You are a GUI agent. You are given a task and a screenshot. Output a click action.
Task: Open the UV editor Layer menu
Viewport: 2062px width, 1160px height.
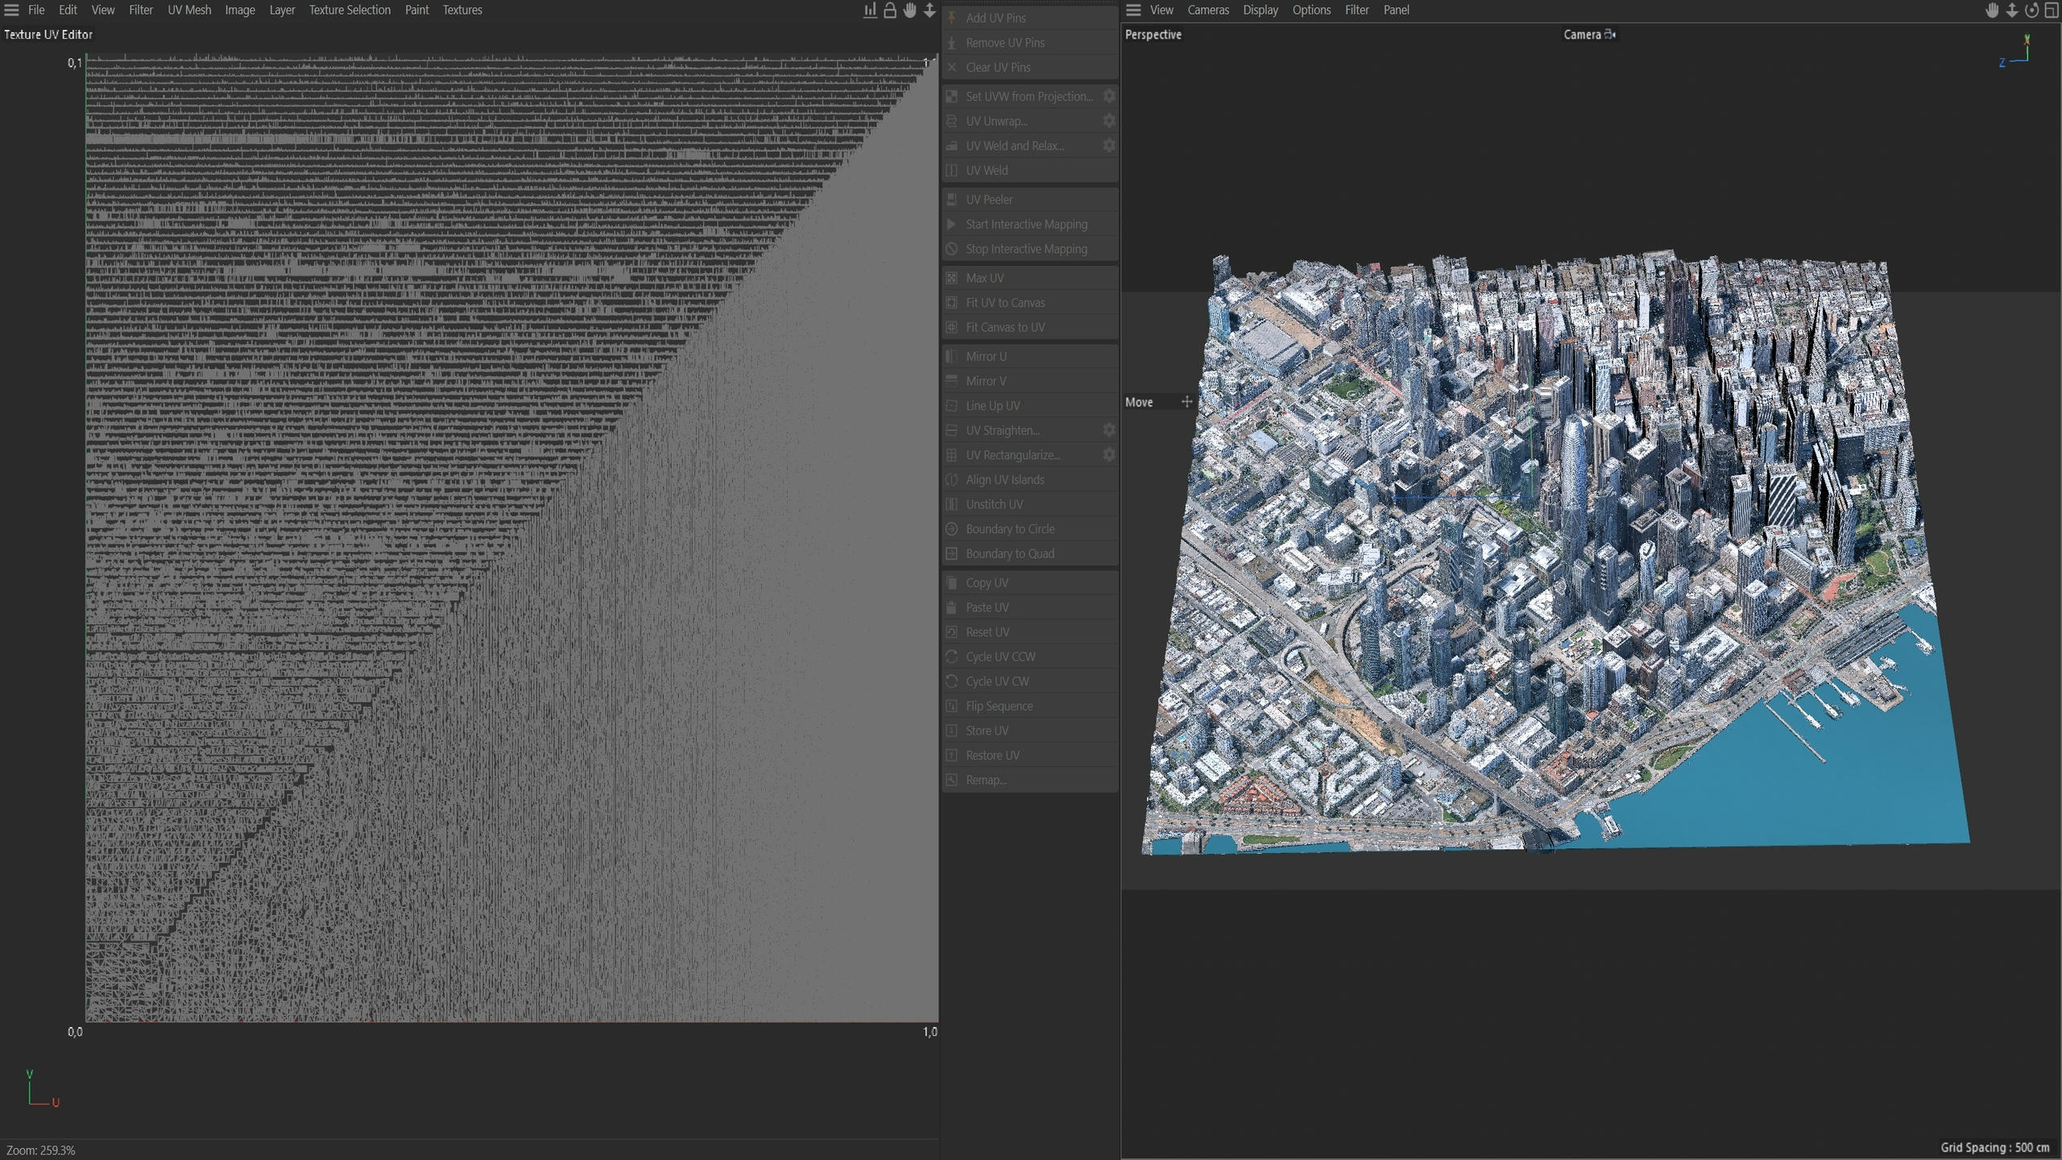pos(282,10)
